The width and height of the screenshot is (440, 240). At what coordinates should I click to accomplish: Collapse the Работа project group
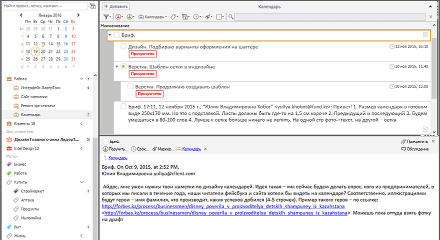(81, 79)
